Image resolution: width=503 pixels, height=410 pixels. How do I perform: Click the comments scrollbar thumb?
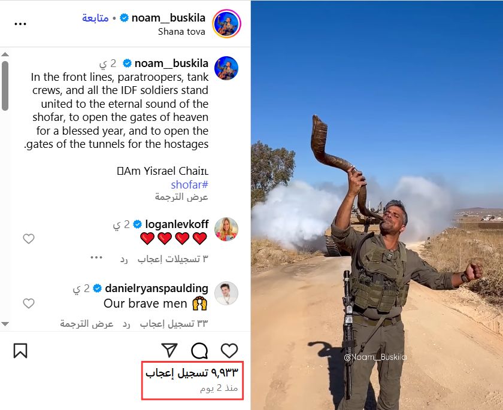(x=5, y=86)
